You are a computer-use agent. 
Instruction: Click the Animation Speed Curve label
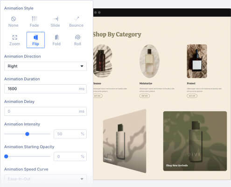(26, 169)
